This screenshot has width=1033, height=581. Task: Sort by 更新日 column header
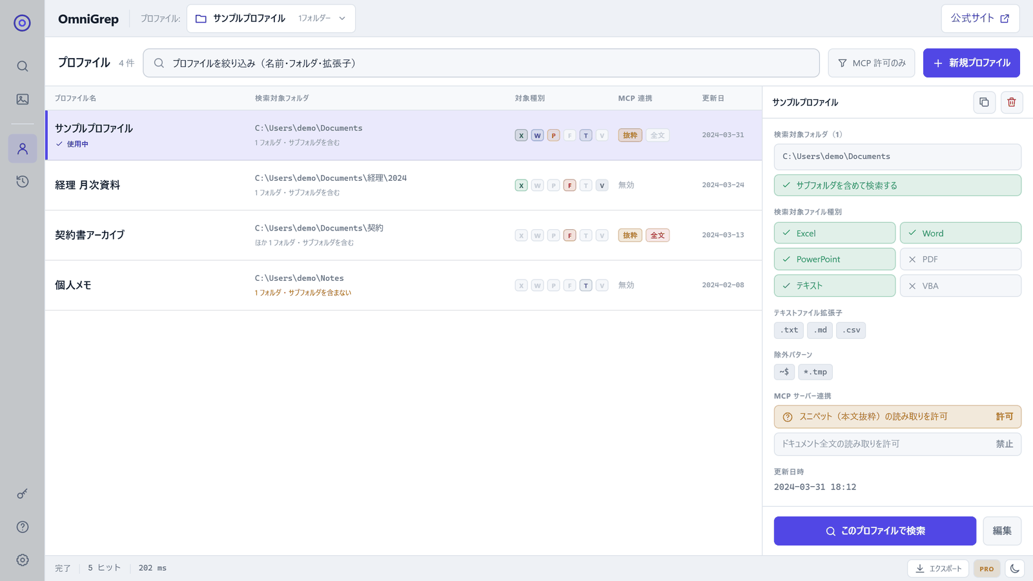713,98
